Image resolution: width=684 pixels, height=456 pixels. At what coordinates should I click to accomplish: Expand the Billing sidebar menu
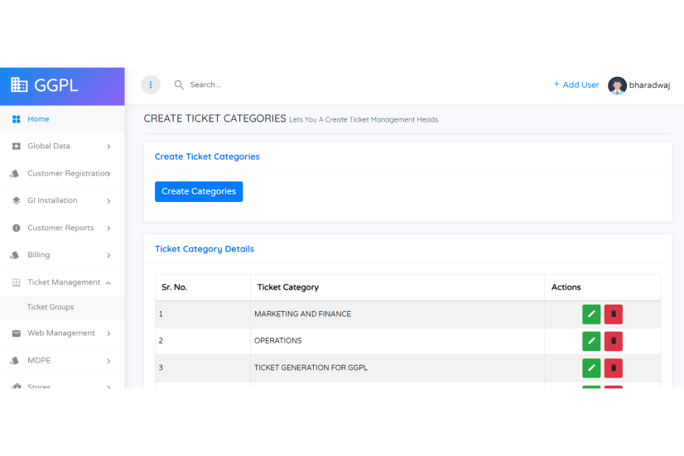62,255
